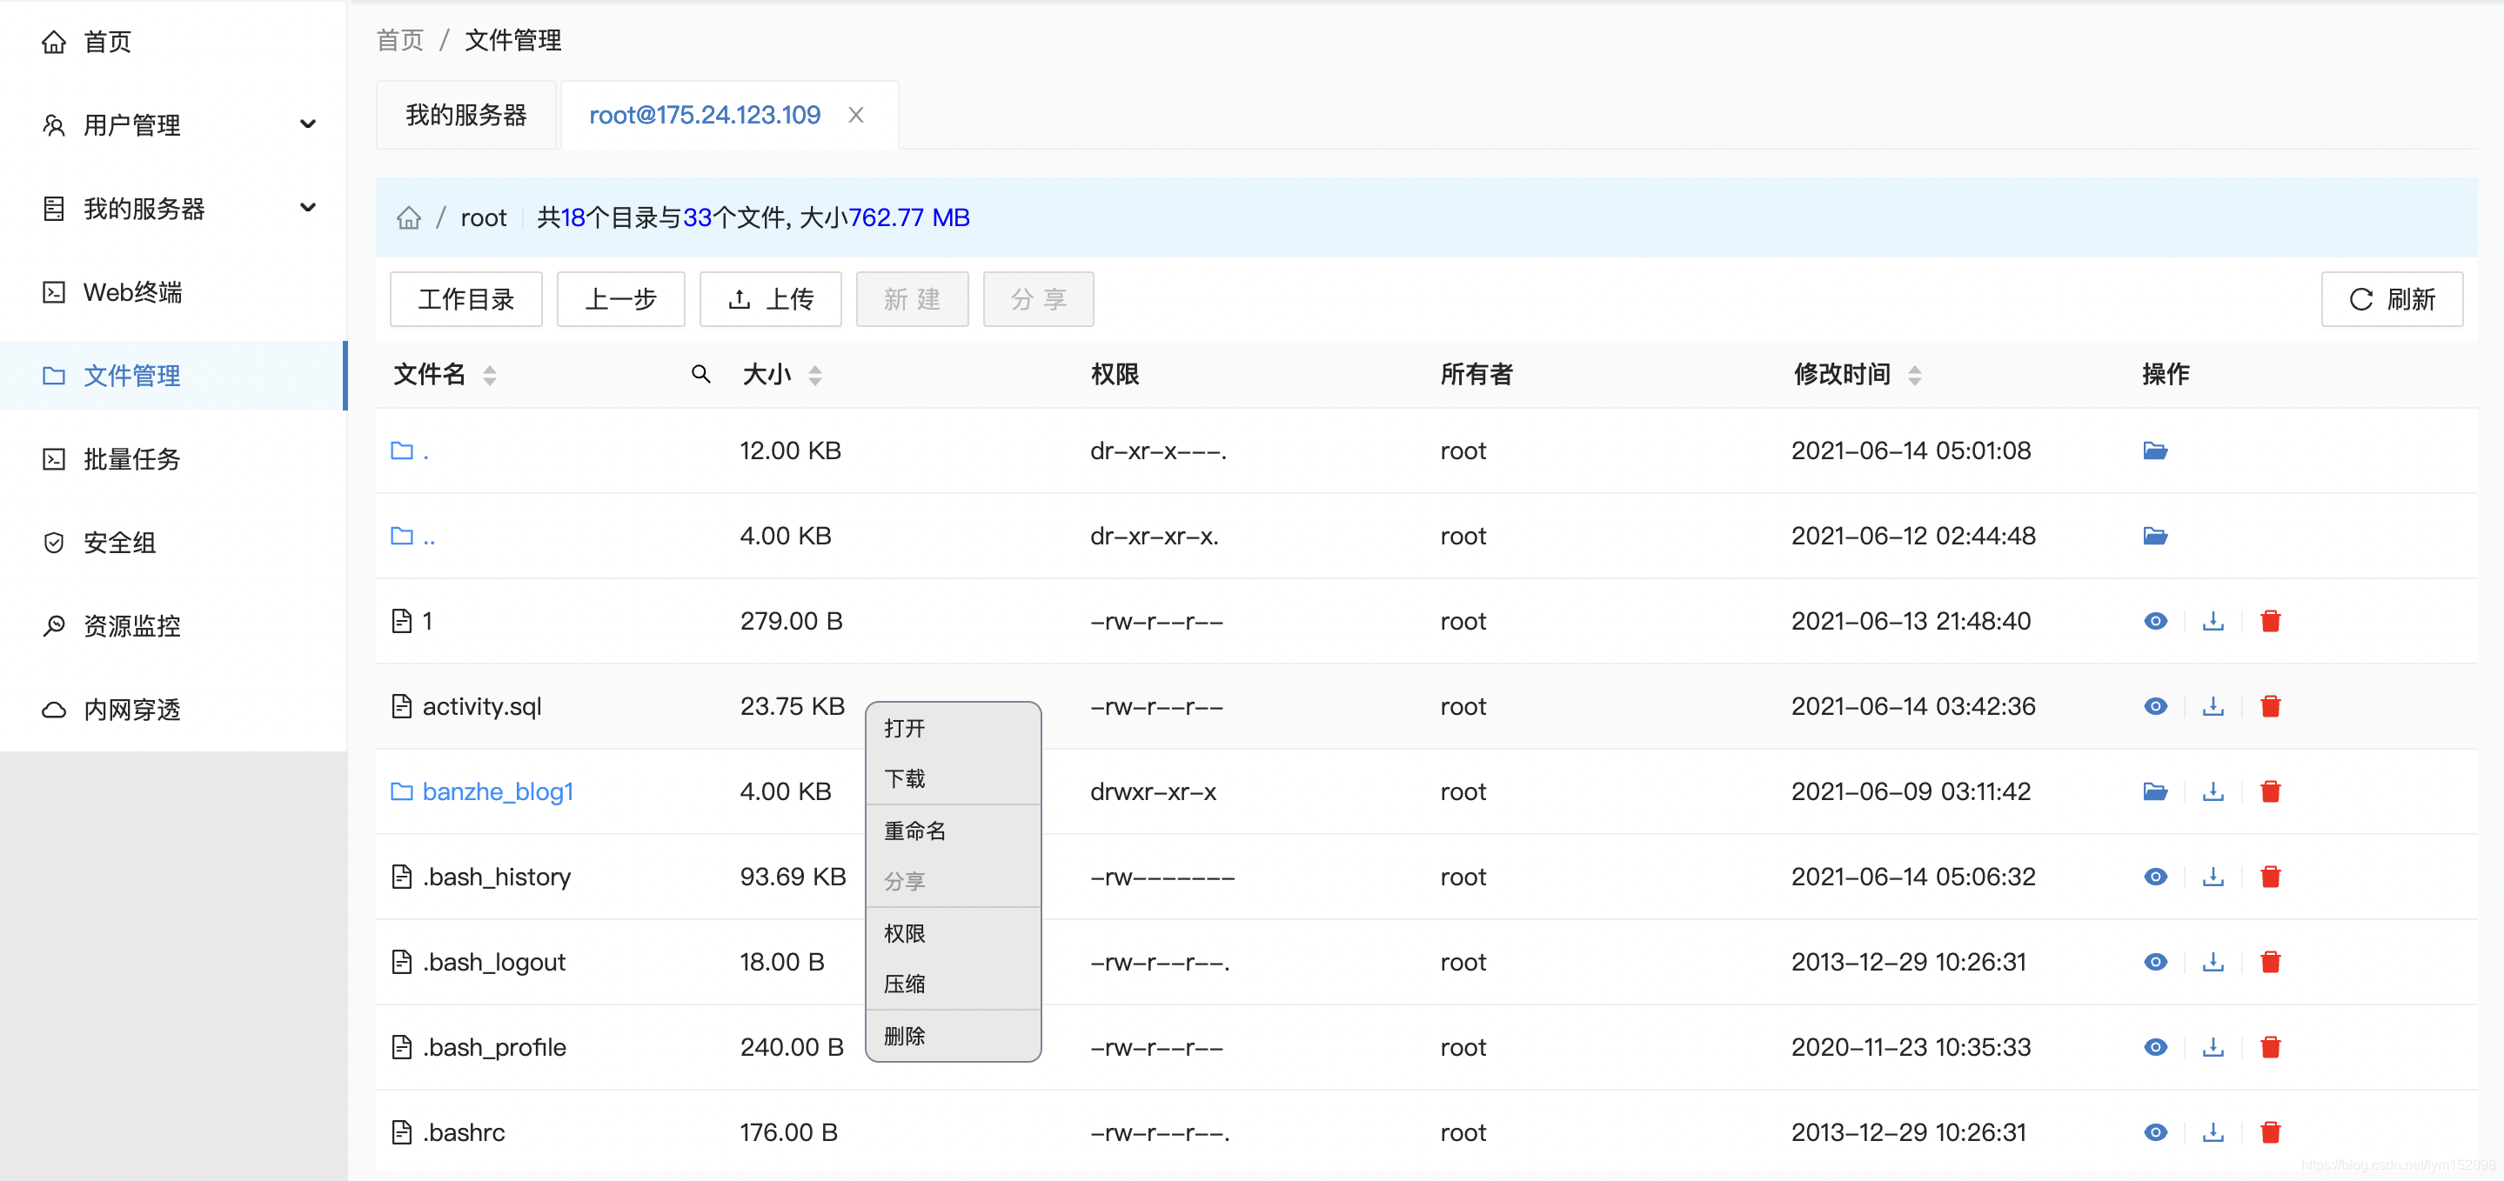2504x1181 pixels.
Task: Open the banzhe_blog1 folder action icon
Action: tap(2154, 791)
